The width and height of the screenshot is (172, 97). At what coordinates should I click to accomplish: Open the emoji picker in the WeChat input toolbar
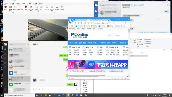[34, 89]
